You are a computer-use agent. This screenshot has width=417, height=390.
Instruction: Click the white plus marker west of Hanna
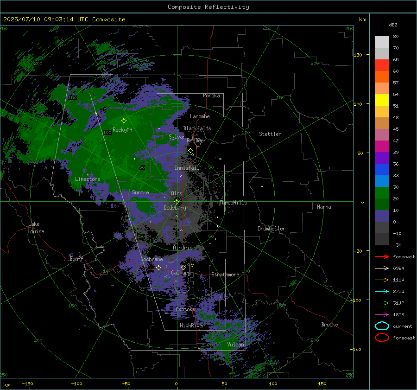[262, 186]
